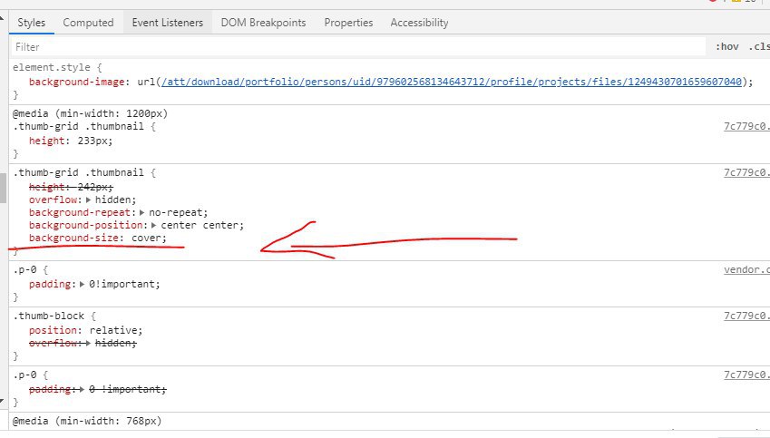Image resolution: width=770 pixels, height=438 pixels.
Task: Open the Event Listeners tab
Action: (x=168, y=23)
